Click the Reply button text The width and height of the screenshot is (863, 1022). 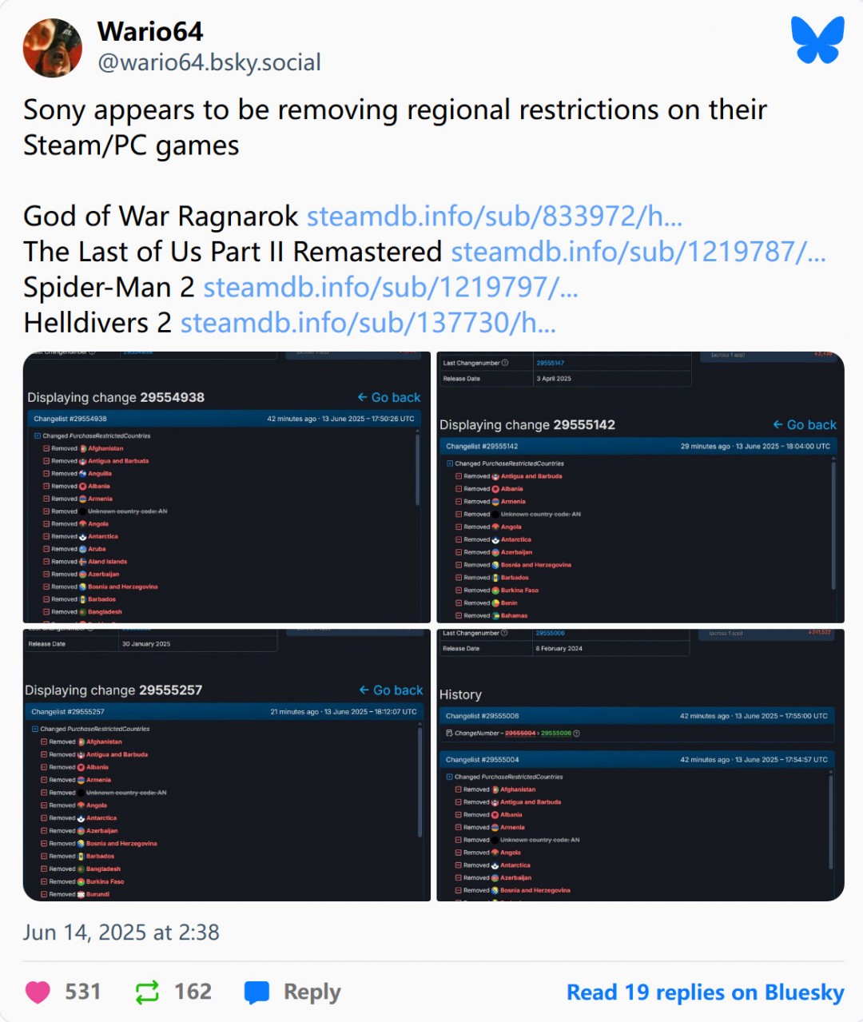pyautogui.click(x=312, y=992)
